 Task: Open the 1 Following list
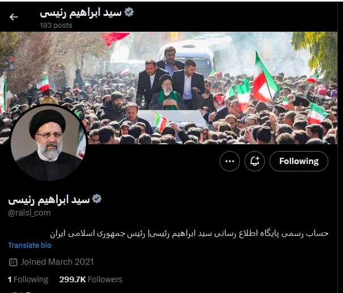coord(28,279)
